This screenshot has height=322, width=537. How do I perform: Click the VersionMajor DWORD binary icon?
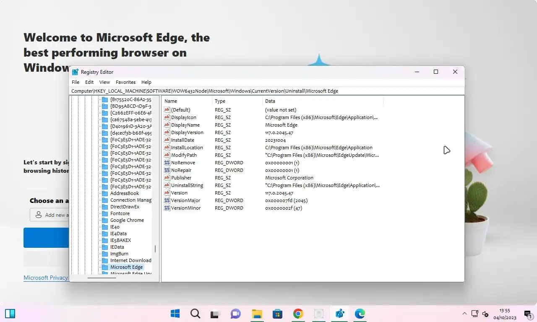[167, 200]
